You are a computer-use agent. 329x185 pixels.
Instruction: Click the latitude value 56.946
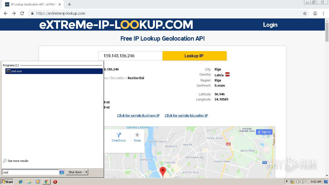220,94
